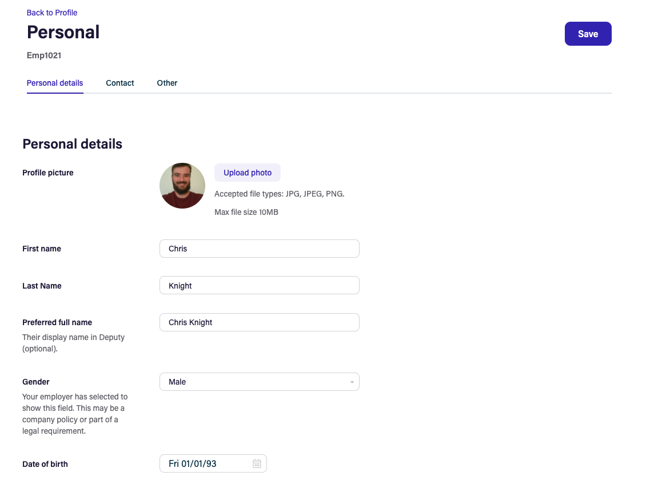Expand the Gender dropdown showing Male
The image size is (650, 492).
(x=259, y=382)
